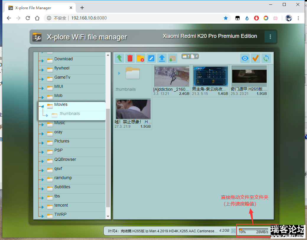Open the oray folder in tree
The width and height of the screenshot is (307, 240).
pos(72,134)
